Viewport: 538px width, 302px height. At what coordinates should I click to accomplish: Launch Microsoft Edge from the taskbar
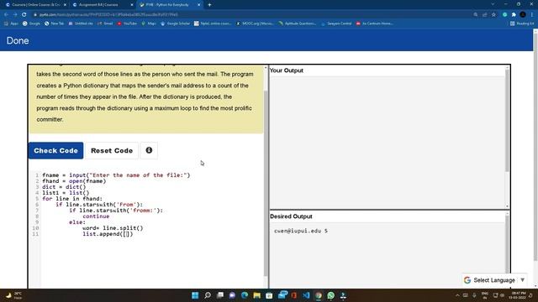245,295
